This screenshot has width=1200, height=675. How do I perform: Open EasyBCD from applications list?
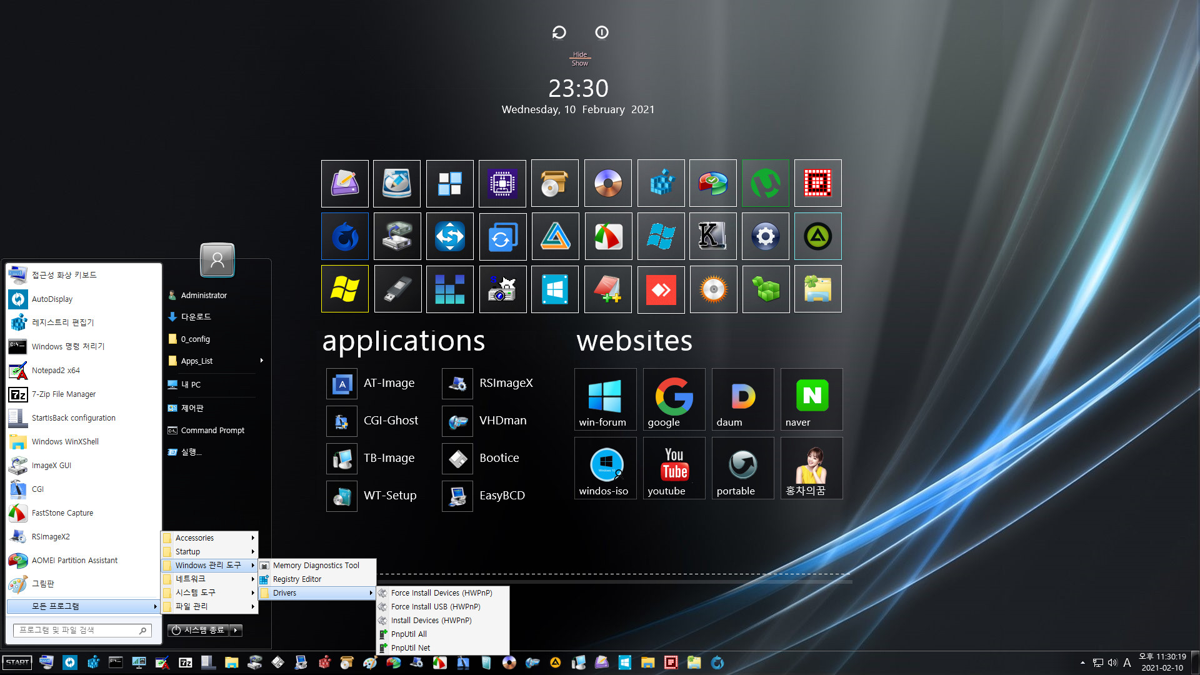click(485, 496)
